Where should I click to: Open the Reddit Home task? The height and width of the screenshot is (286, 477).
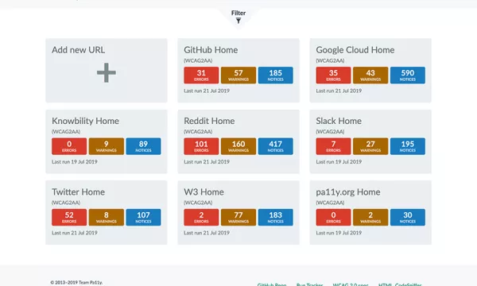pos(209,121)
